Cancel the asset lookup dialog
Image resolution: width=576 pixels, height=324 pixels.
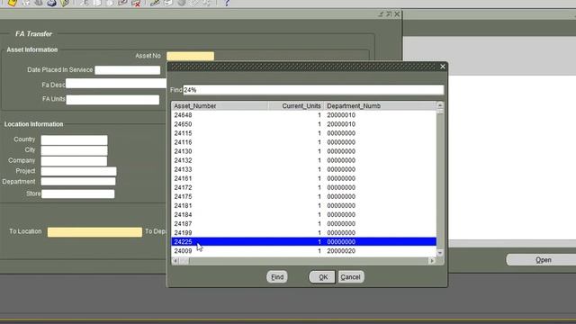coord(350,277)
